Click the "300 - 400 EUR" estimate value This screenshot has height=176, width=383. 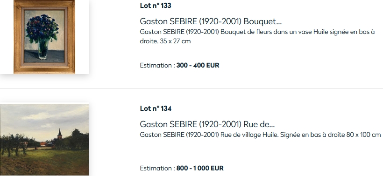coord(198,66)
